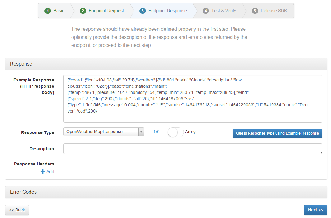Click the green circle 1 icon for Basic step

click(x=48, y=10)
